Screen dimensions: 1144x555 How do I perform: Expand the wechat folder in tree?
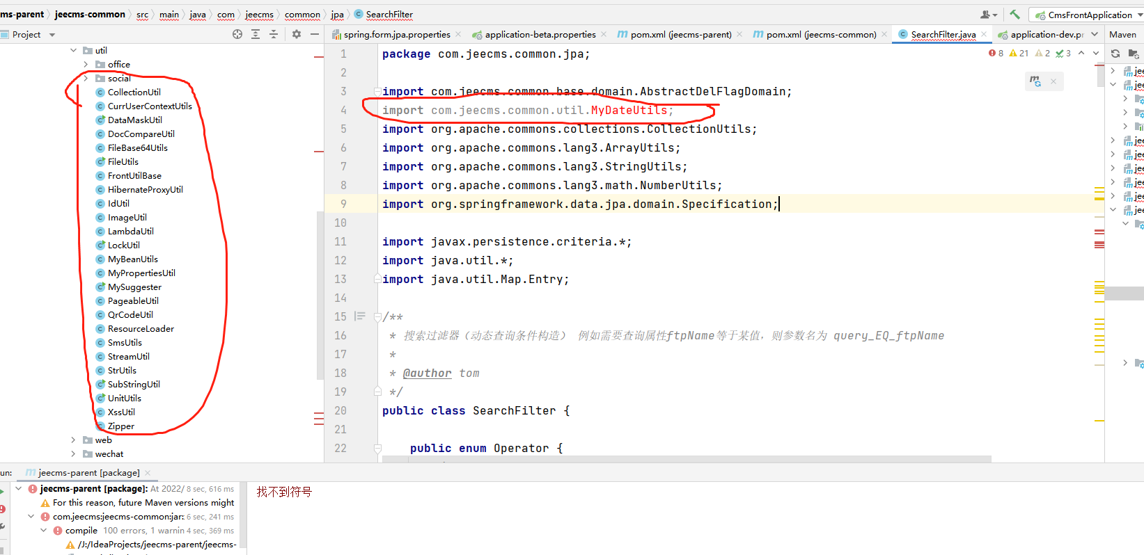(73, 454)
